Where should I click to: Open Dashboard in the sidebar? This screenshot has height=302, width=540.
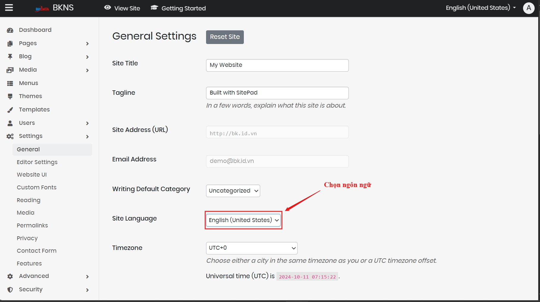point(35,30)
